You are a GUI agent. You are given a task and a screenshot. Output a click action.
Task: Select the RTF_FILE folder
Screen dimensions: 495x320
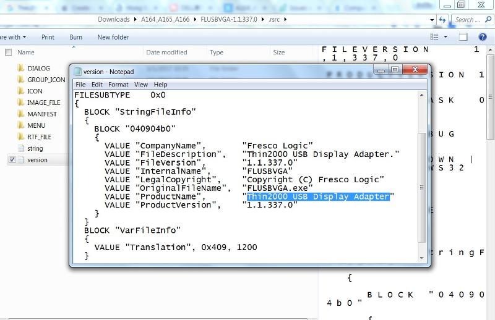[x=39, y=137]
